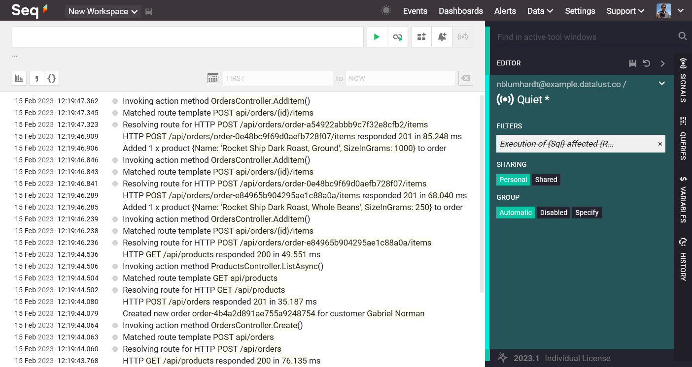Expand event dot for ProductsController.ListAsync() row

tap(115, 266)
